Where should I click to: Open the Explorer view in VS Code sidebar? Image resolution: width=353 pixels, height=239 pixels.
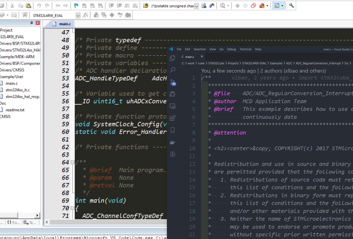(x=173, y=58)
